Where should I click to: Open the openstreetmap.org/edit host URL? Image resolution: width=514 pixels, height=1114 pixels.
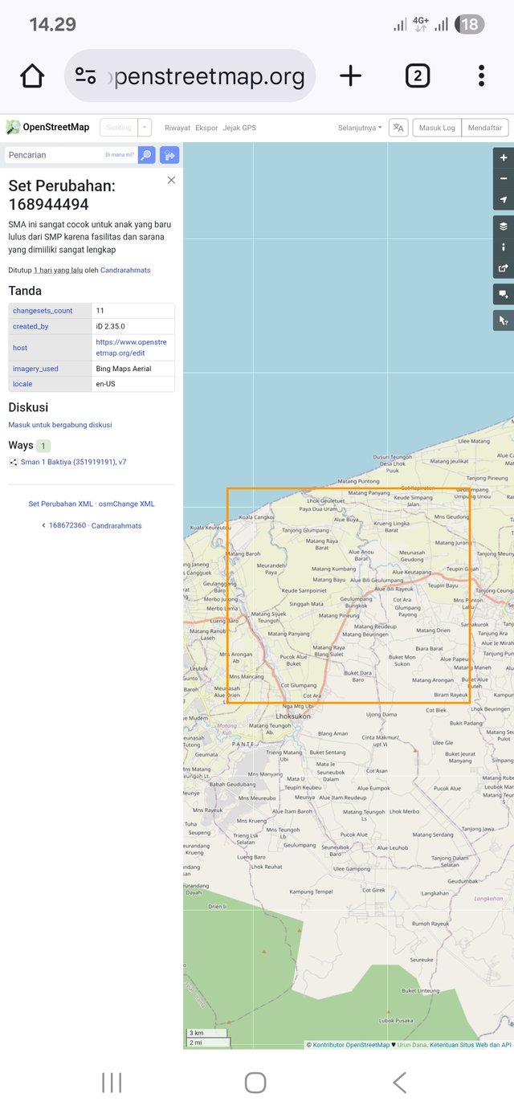click(x=131, y=348)
